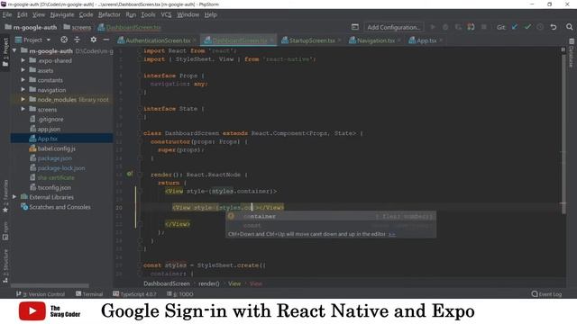Open the Version Control tool window
The width and height of the screenshot is (577, 324).
tap(41, 294)
